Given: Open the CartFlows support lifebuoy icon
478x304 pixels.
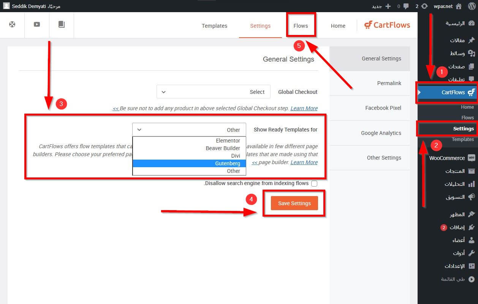Looking at the screenshot, I should tap(12, 25).
